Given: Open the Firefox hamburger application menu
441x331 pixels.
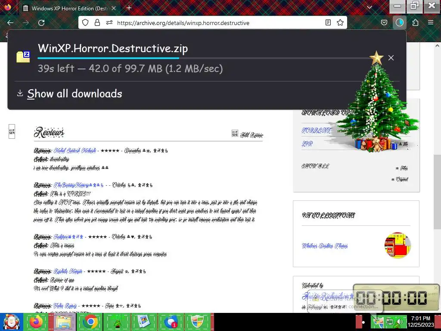Looking at the screenshot, I should point(431,22).
